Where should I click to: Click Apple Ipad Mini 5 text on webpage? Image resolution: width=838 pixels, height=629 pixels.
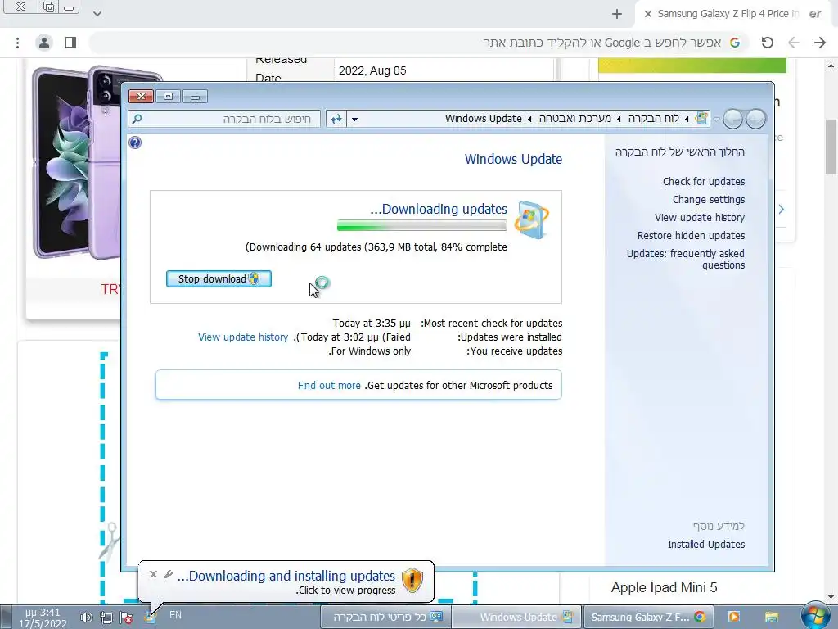pos(664,587)
